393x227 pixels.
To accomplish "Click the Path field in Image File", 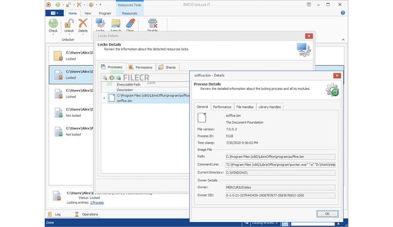I will pyautogui.click(x=280, y=157).
